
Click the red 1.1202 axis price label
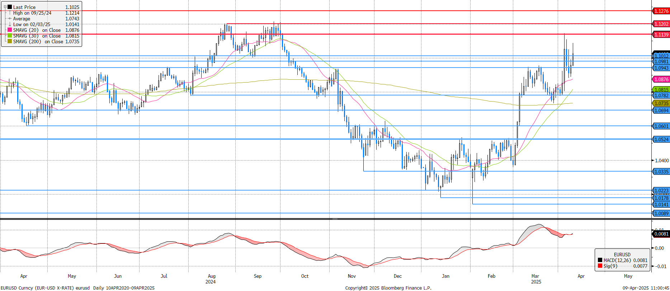tap(661, 24)
